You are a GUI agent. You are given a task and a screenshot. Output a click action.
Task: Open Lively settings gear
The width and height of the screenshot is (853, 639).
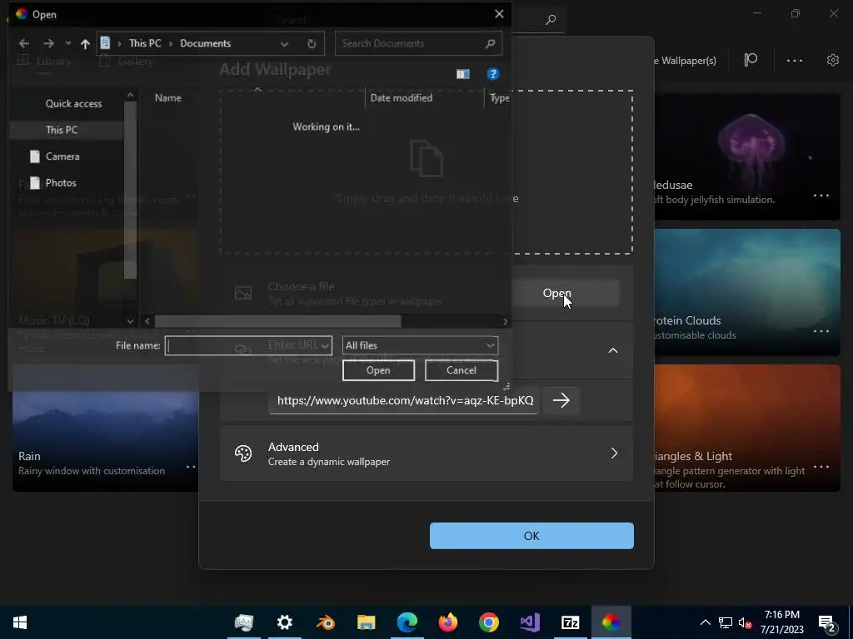(833, 60)
